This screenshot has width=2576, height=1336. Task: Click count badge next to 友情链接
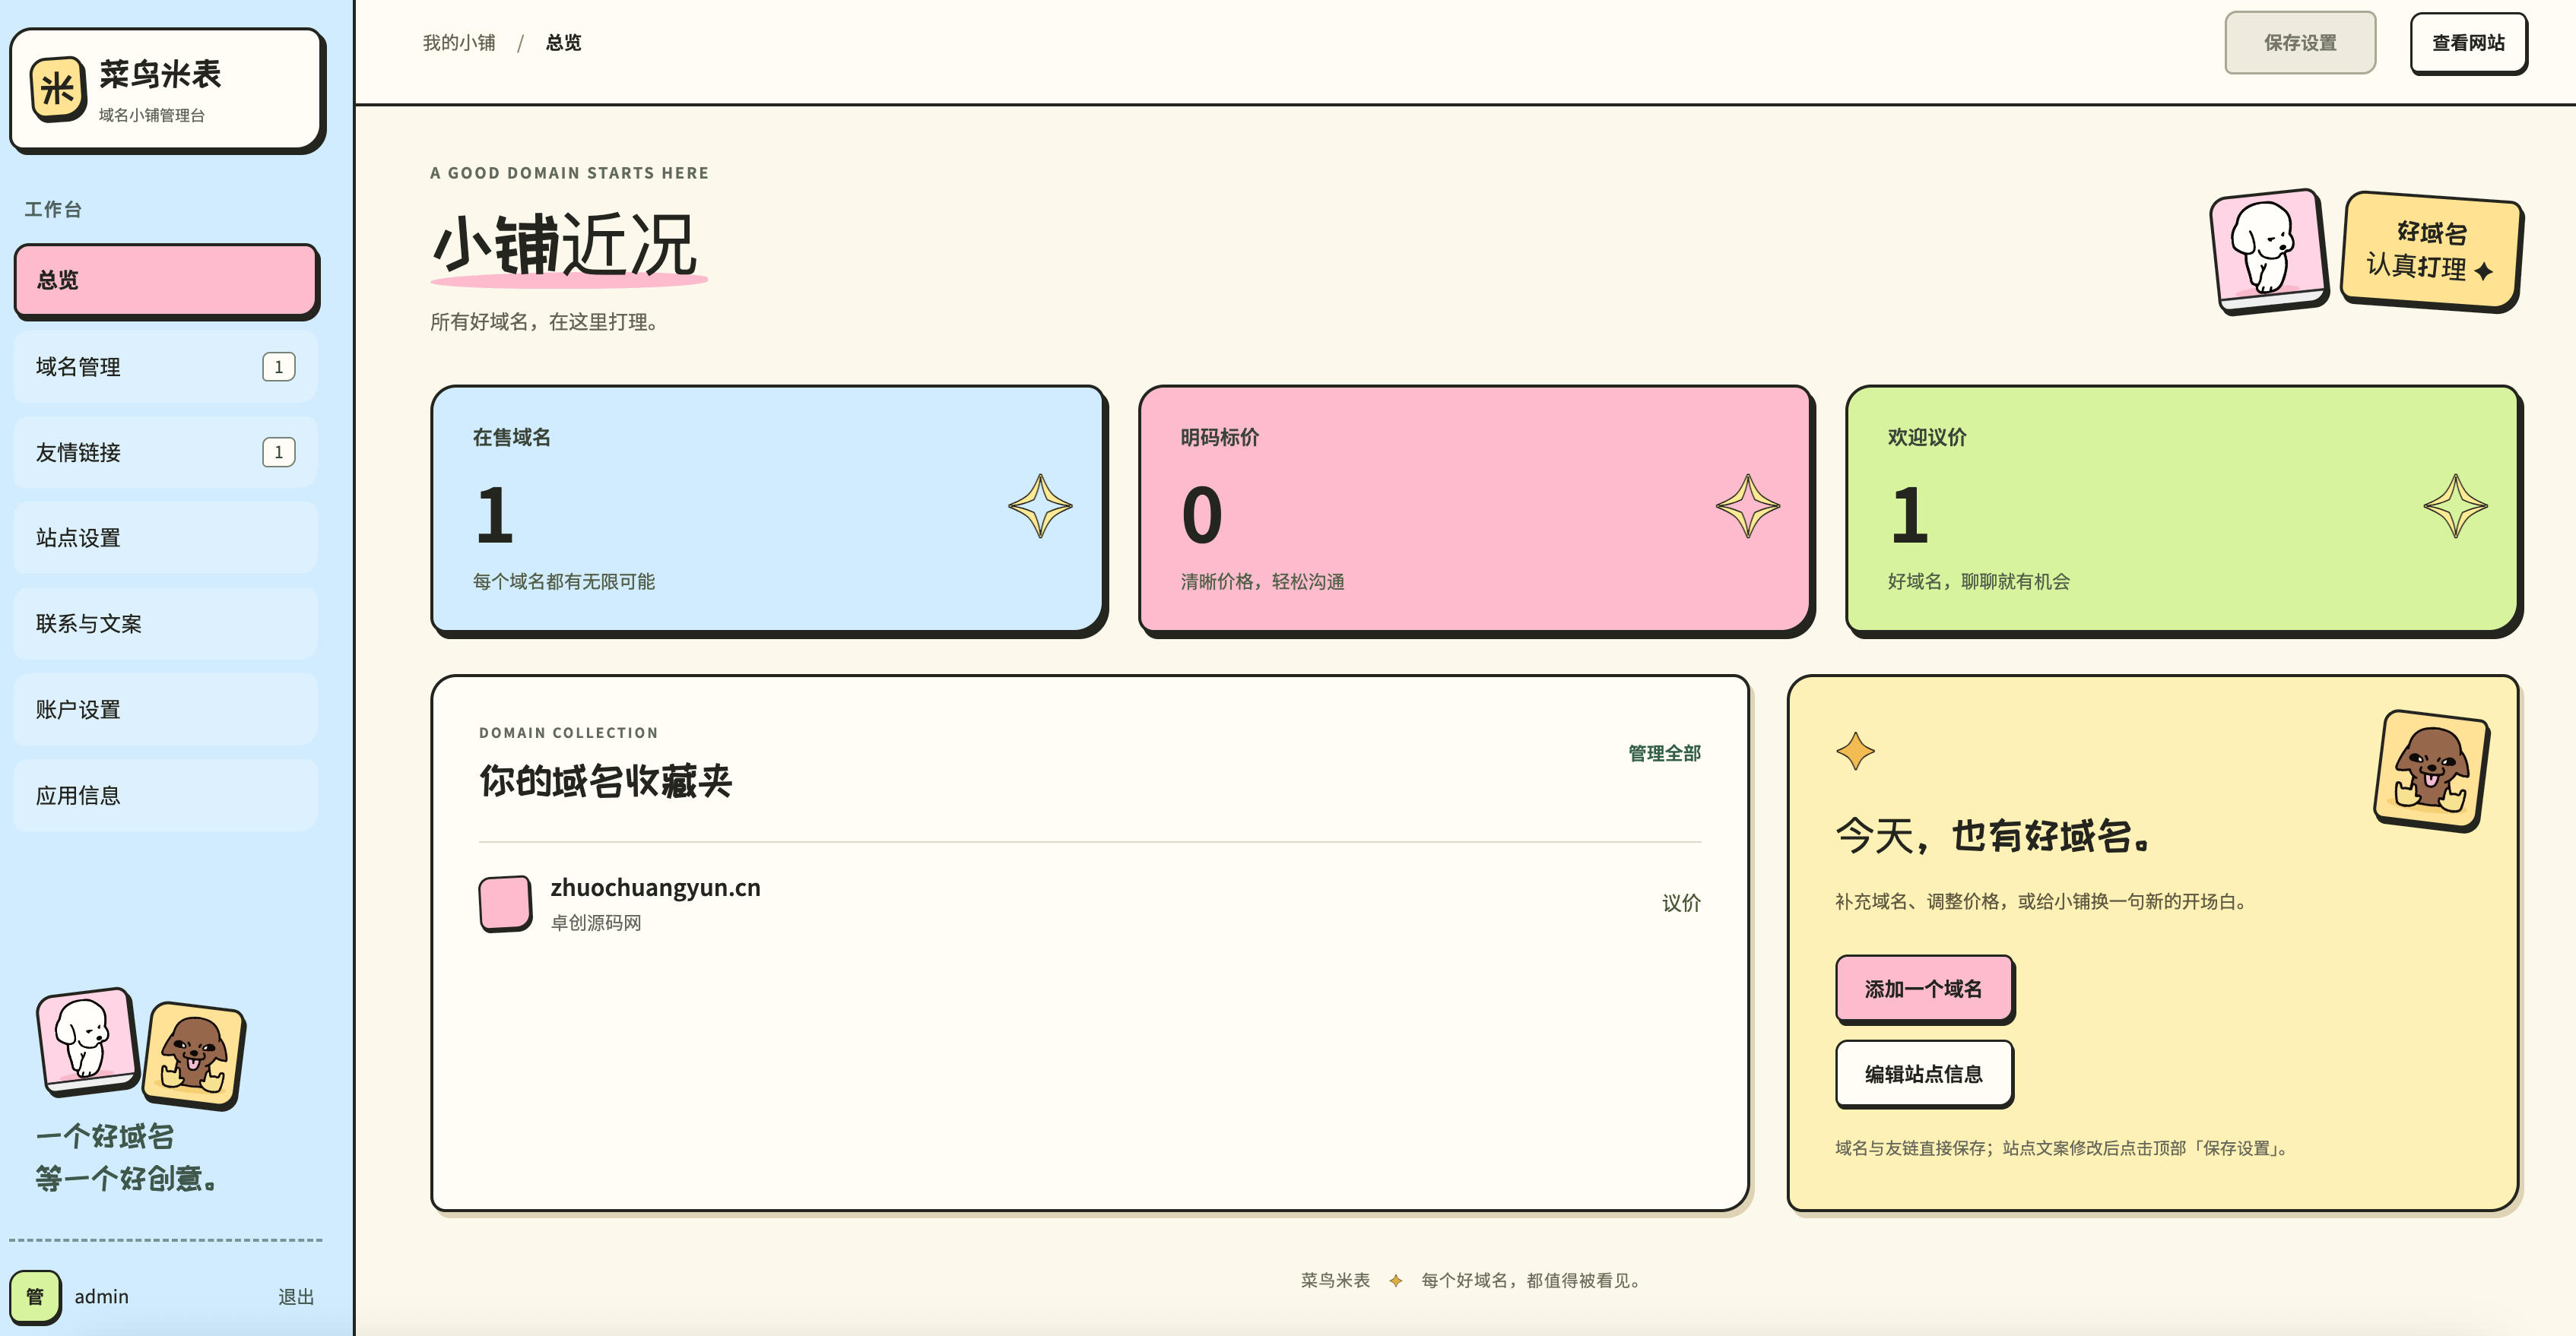click(278, 451)
